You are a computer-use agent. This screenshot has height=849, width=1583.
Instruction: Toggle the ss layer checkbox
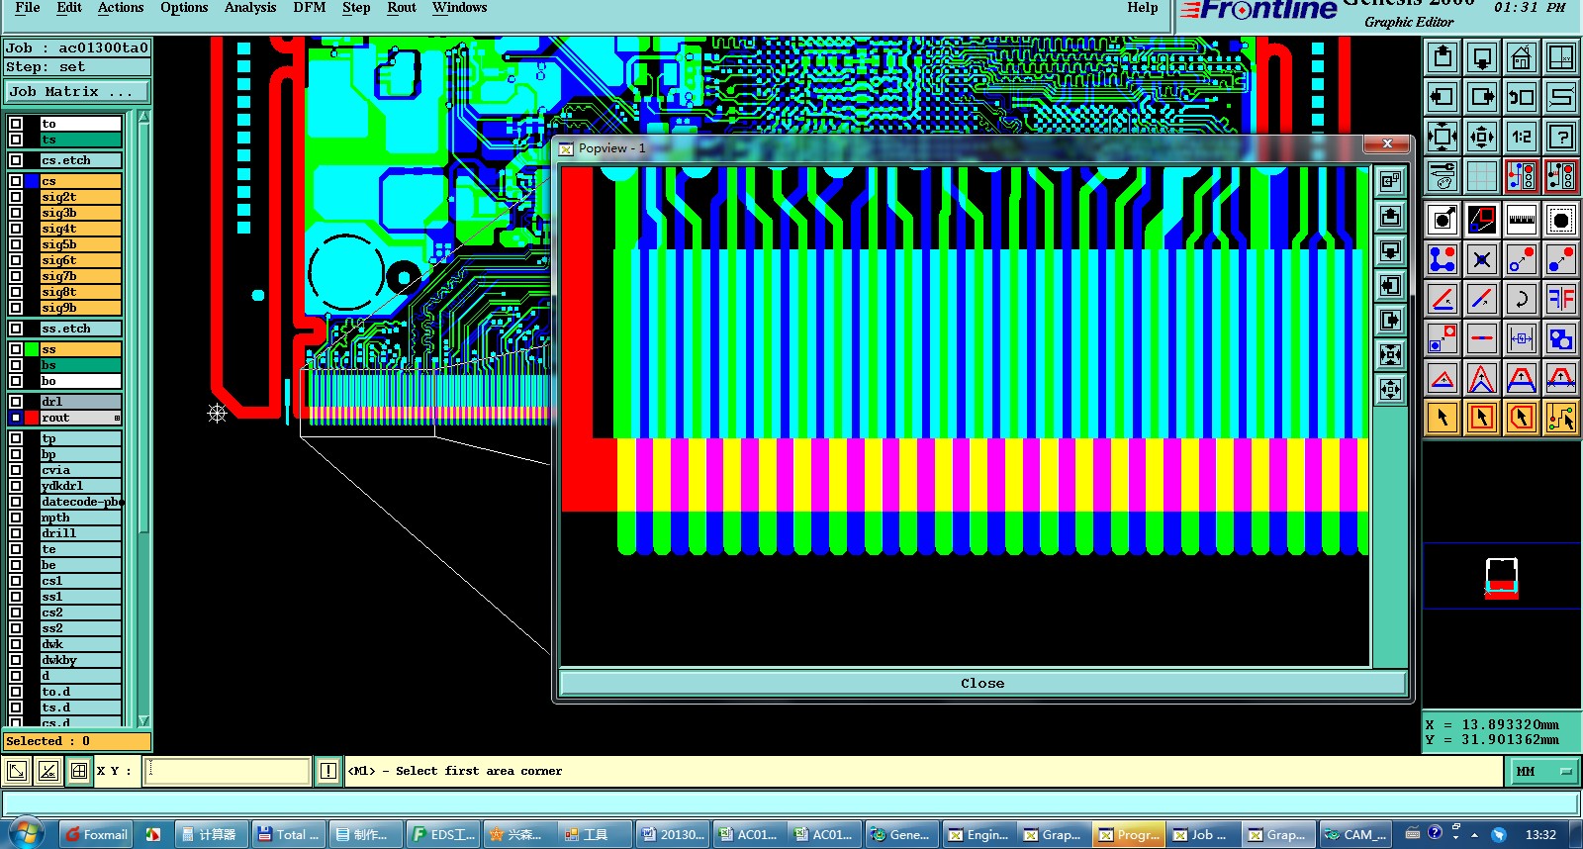tap(16, 349)
